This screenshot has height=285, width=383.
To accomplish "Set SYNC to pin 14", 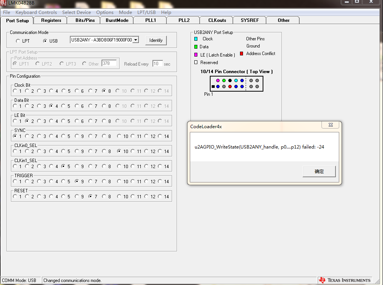I will (160, 136).
